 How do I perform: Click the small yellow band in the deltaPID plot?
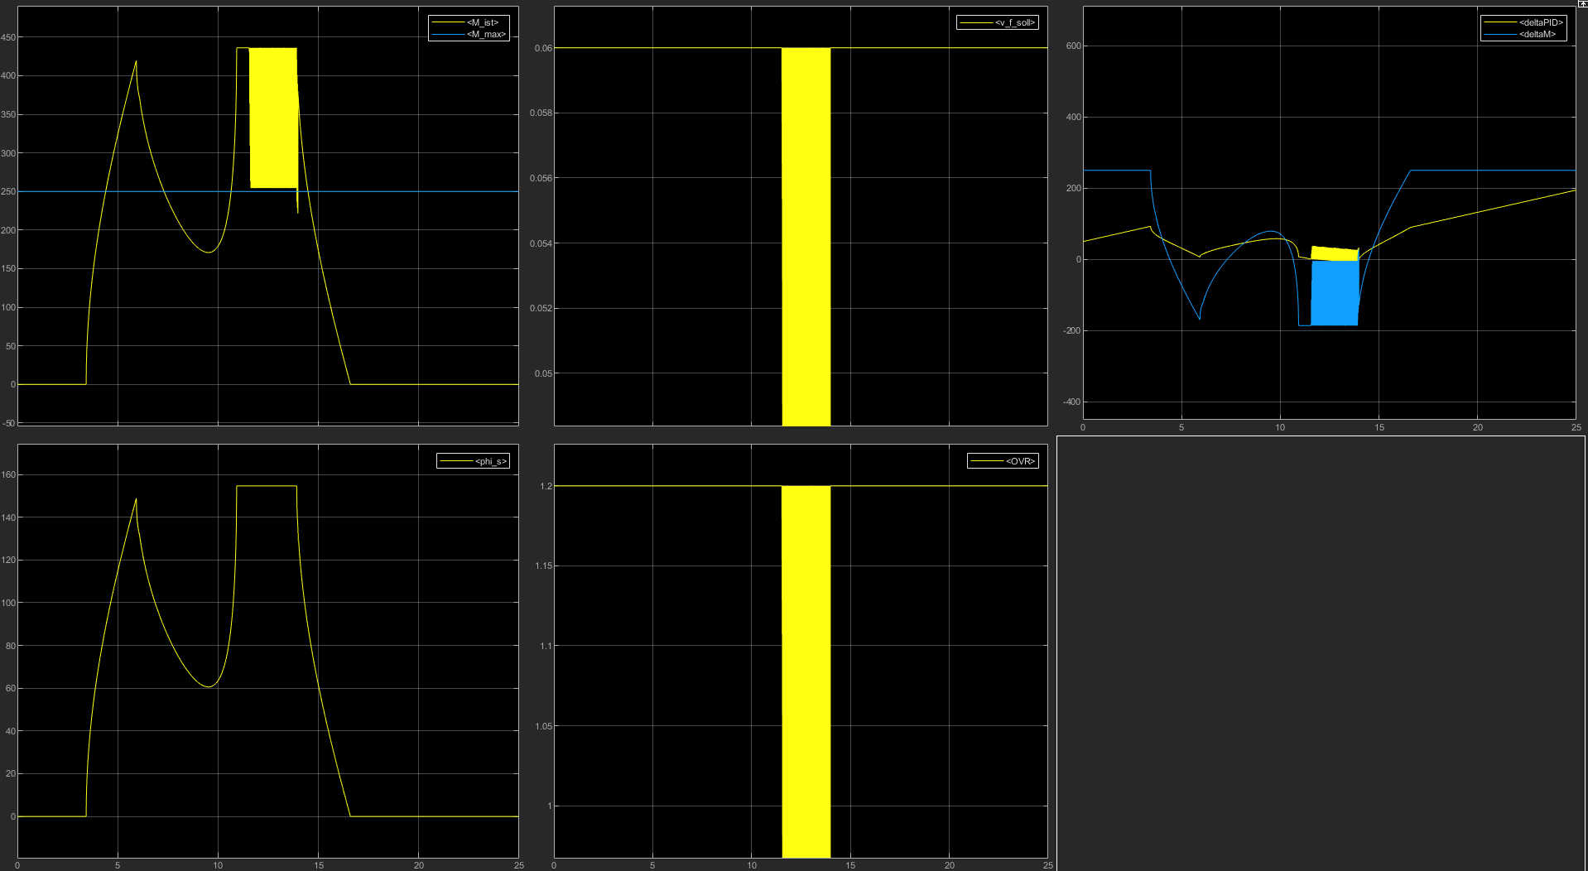tap(1334, 253)
